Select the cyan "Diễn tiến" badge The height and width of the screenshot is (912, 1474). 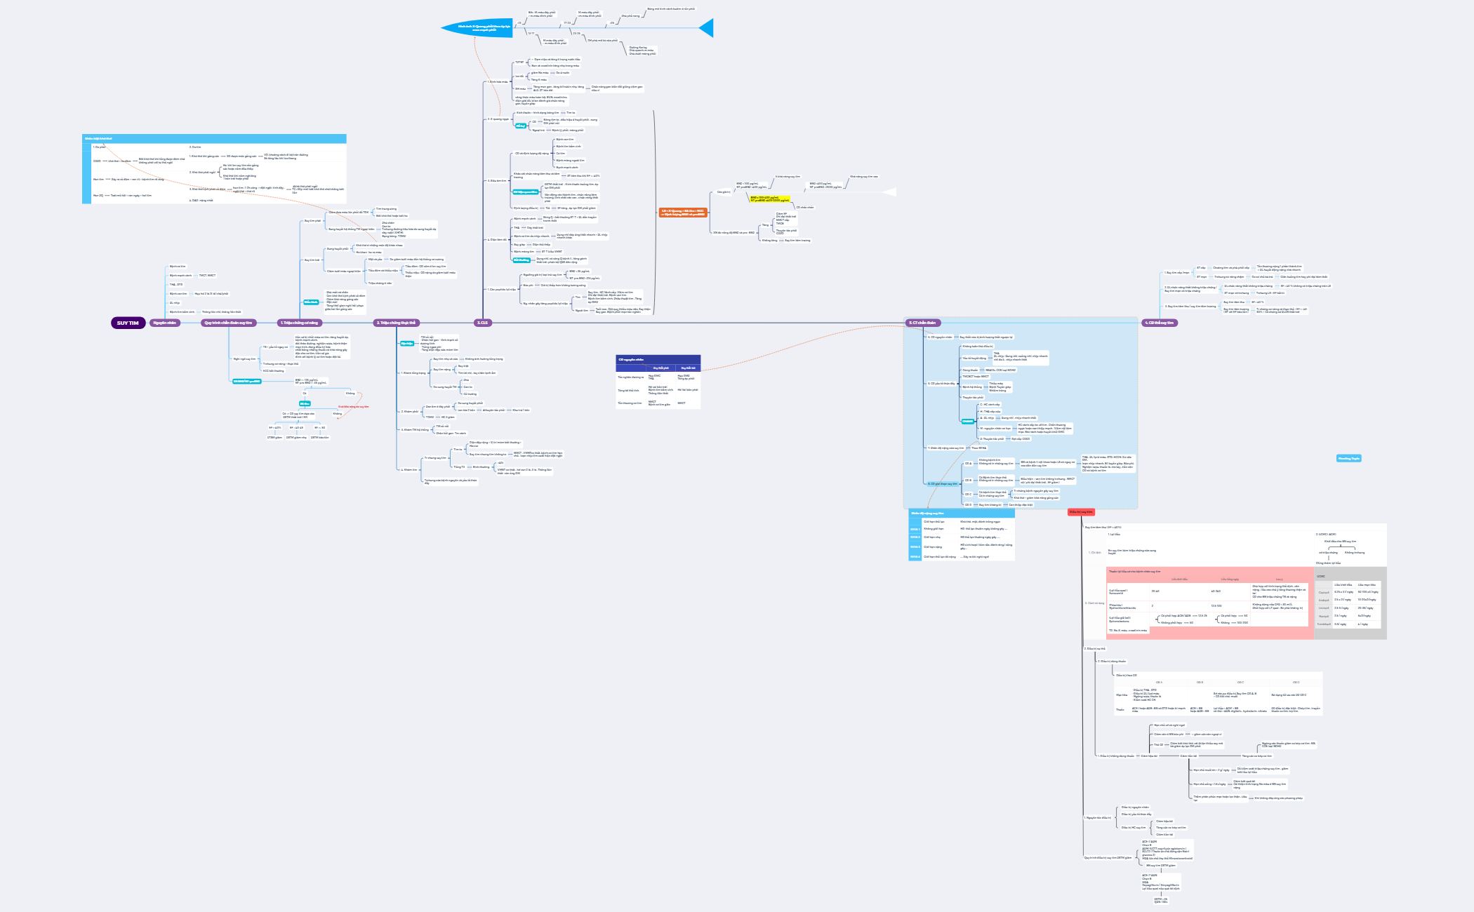pyautogui.click(x=311, y=302)
